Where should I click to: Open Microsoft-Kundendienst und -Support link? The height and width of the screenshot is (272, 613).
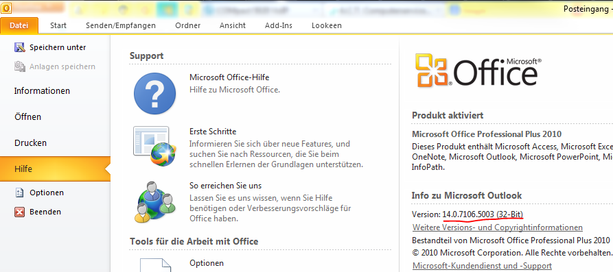coord(482,266)
